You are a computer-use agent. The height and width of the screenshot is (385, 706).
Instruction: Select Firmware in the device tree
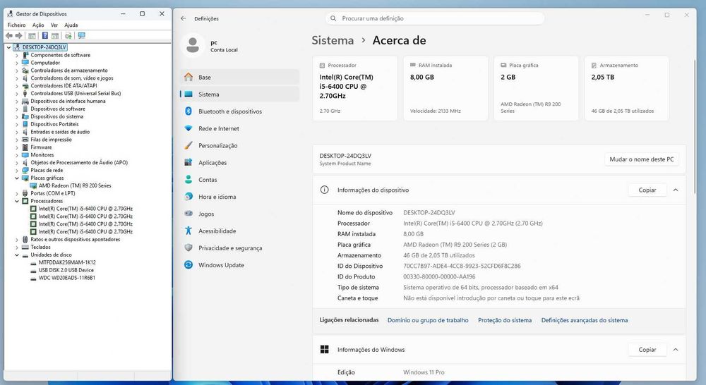(41, 147)
